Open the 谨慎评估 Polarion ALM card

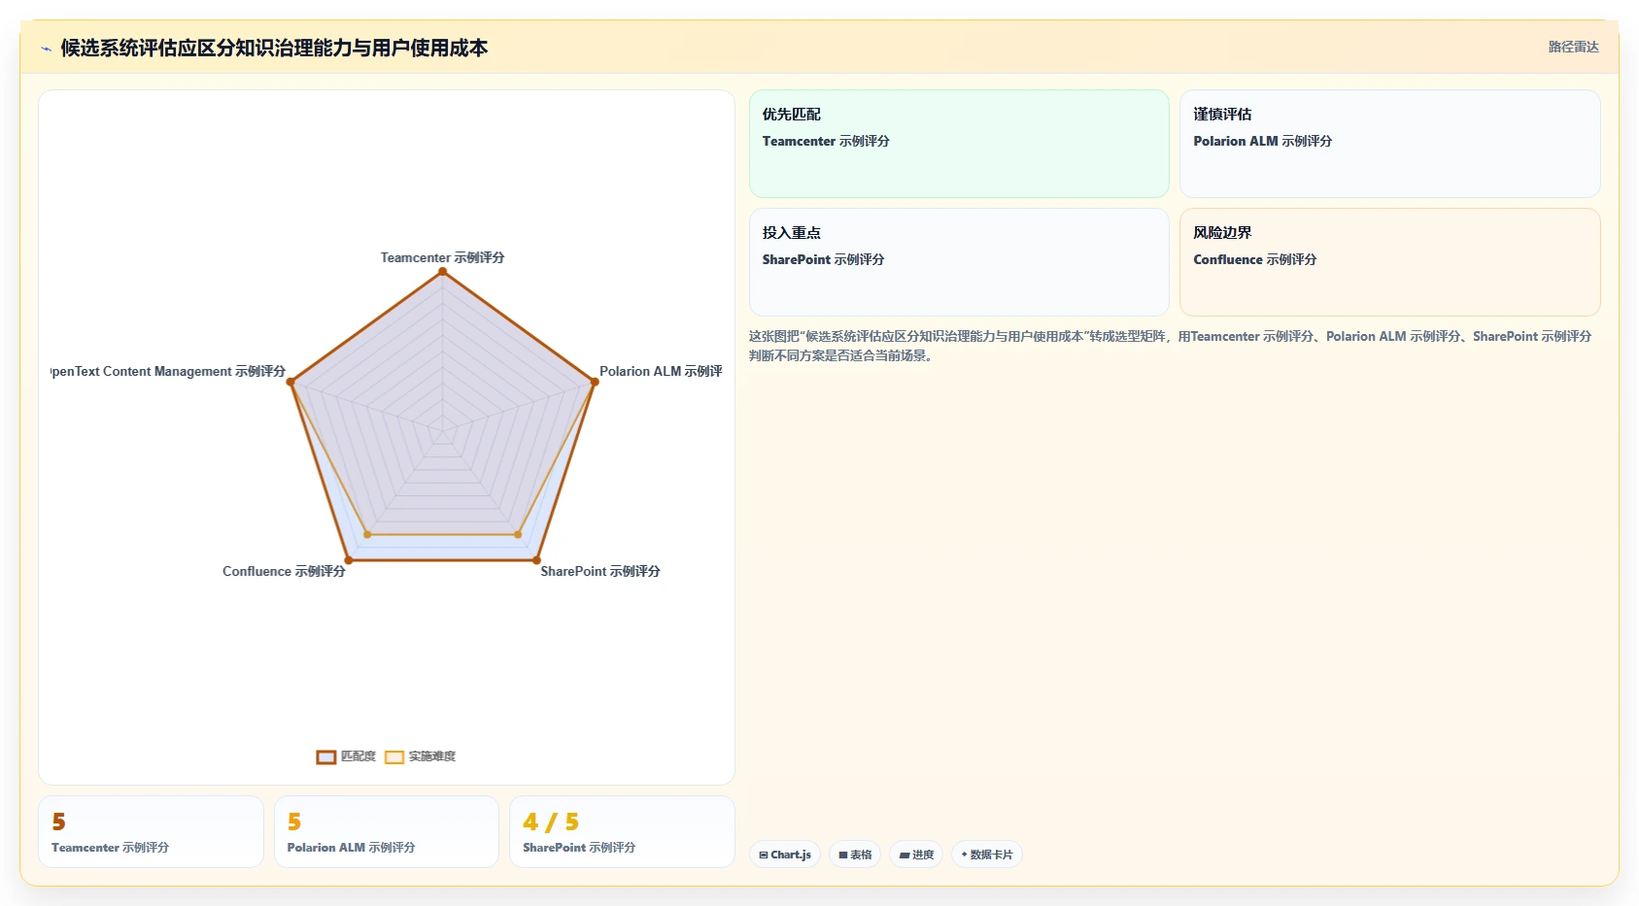1389,144
